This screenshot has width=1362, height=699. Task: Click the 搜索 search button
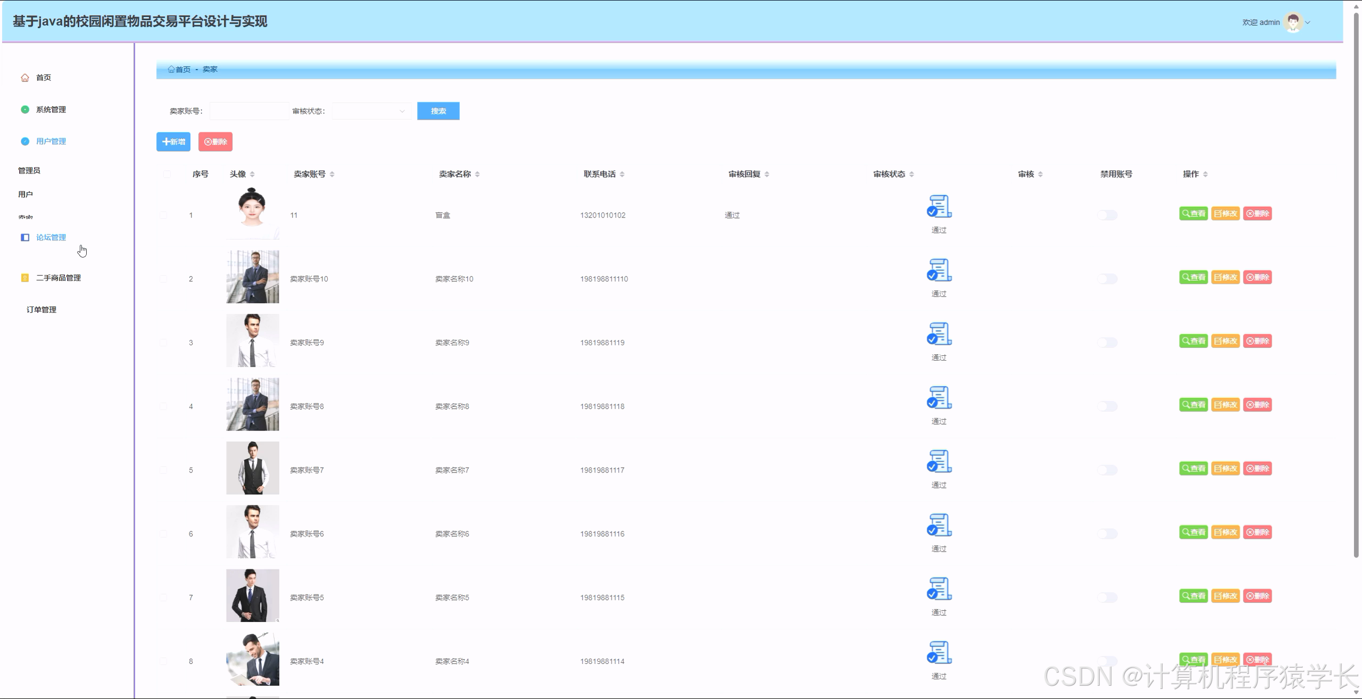(x=438, y=111)
